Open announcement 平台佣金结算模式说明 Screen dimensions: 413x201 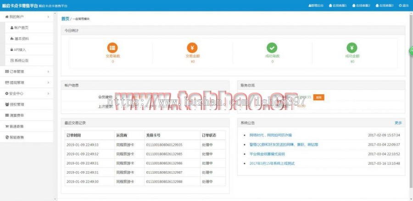267,154
